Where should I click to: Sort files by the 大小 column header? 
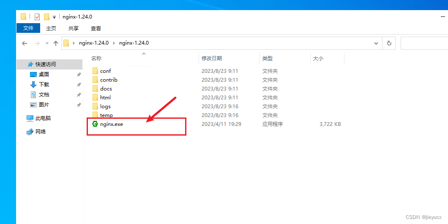point(318,59)
